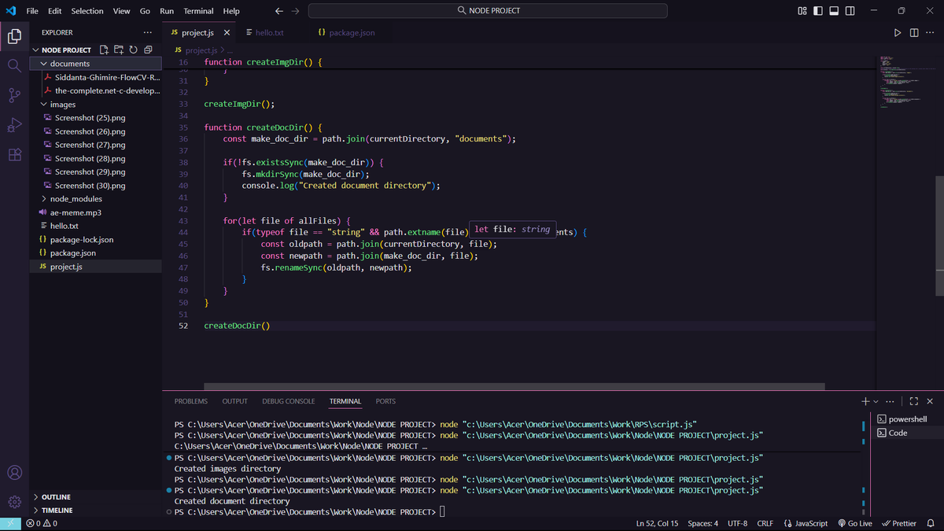The width and height of the screenshot is (944, 531).
Task: Switch to the PORTS panel tab
Action: point(385,401)
